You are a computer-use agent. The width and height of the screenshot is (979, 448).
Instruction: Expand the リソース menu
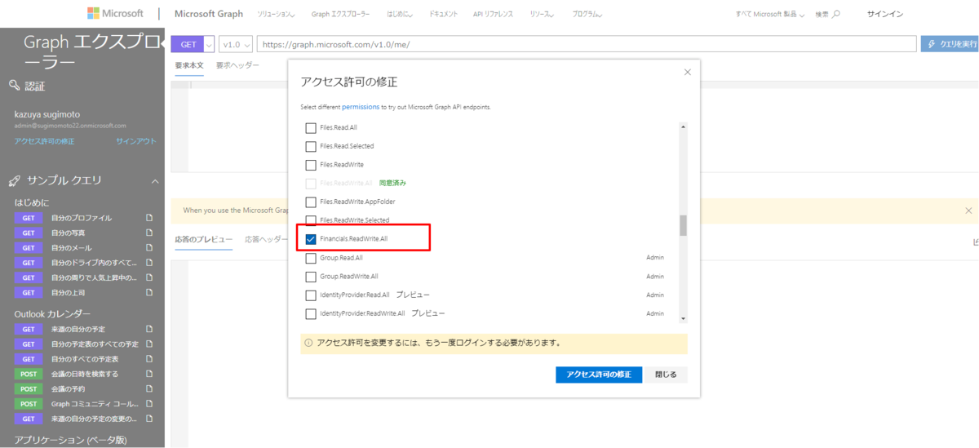(542, 15)
